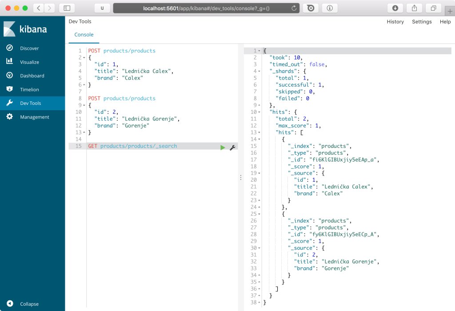Viewport: 455px width, 311px height.
Task: Open Settings menu
Action: point(422,21)
